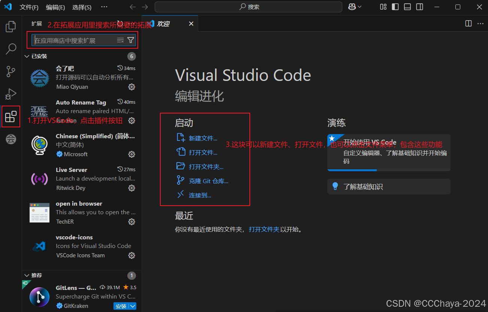Open the Extensions view icon
This screenshot has height=312, width=488.
click(x=11, y=116)
